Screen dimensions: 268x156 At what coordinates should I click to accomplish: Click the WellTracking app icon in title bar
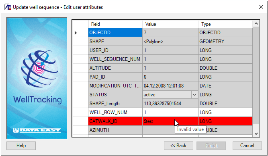(8, 7)
